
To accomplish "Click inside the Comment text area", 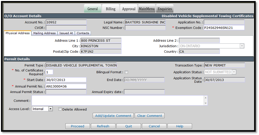I will (118, 100).
